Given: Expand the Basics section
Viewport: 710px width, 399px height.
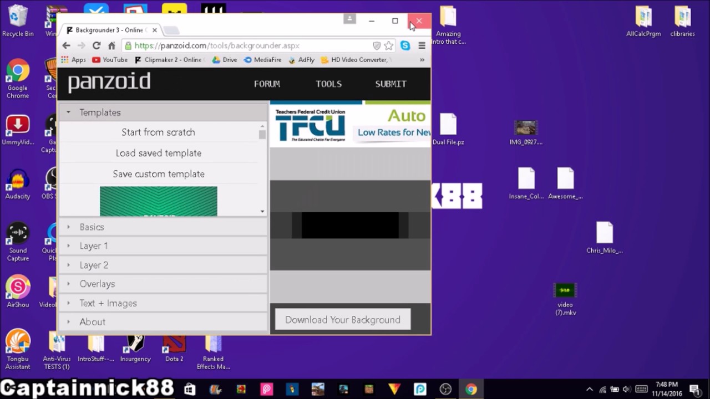Looking at the screenshot, I should pyautogui.click(x=163, y=227).
